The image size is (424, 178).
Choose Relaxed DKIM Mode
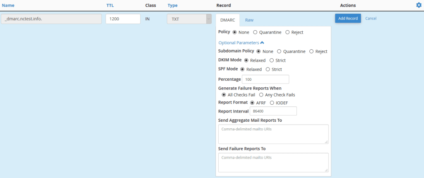point(246,60)
